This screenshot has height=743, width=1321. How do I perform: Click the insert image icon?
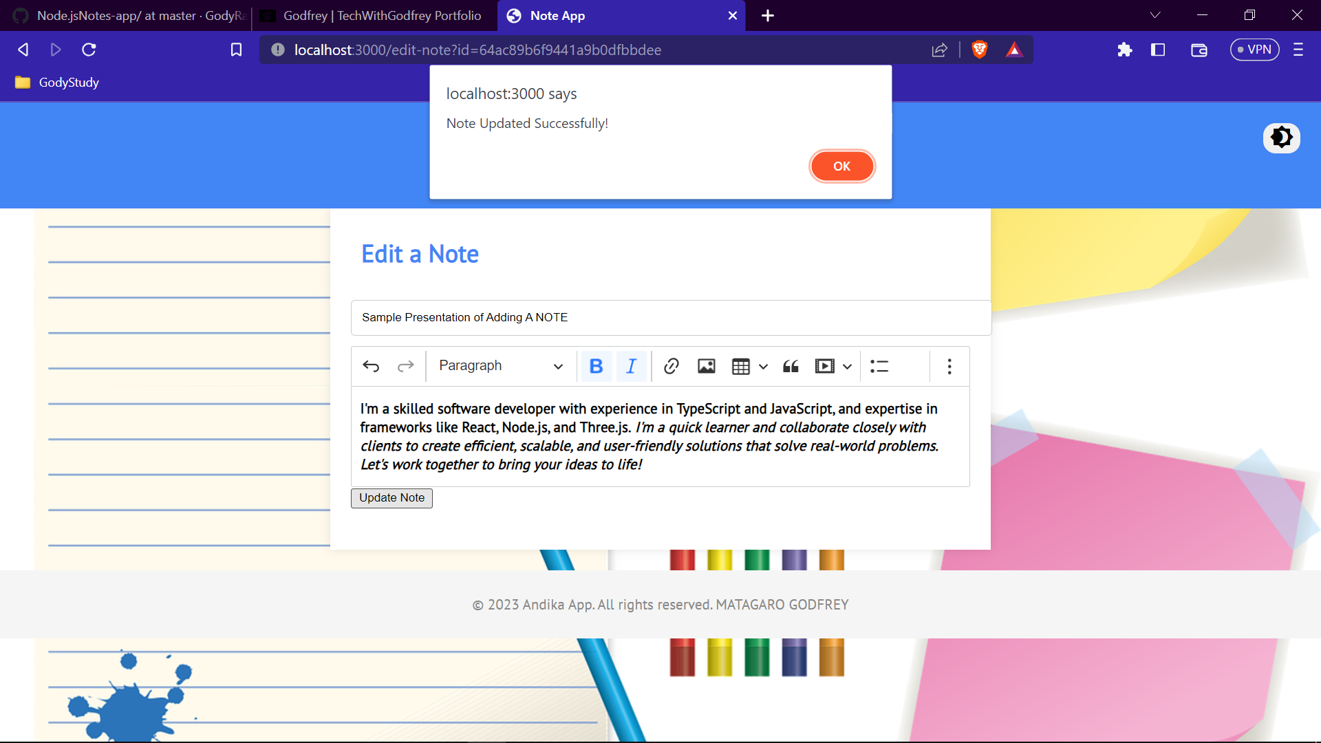point(707,366)
